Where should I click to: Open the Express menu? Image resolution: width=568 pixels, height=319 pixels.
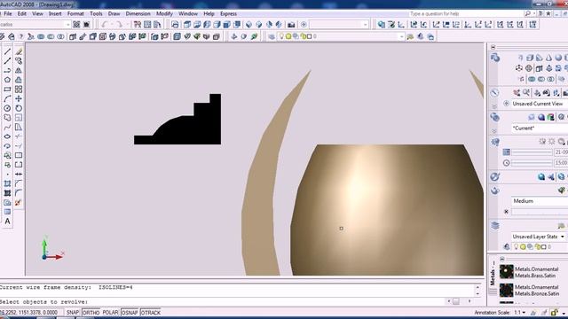[228, 14]
